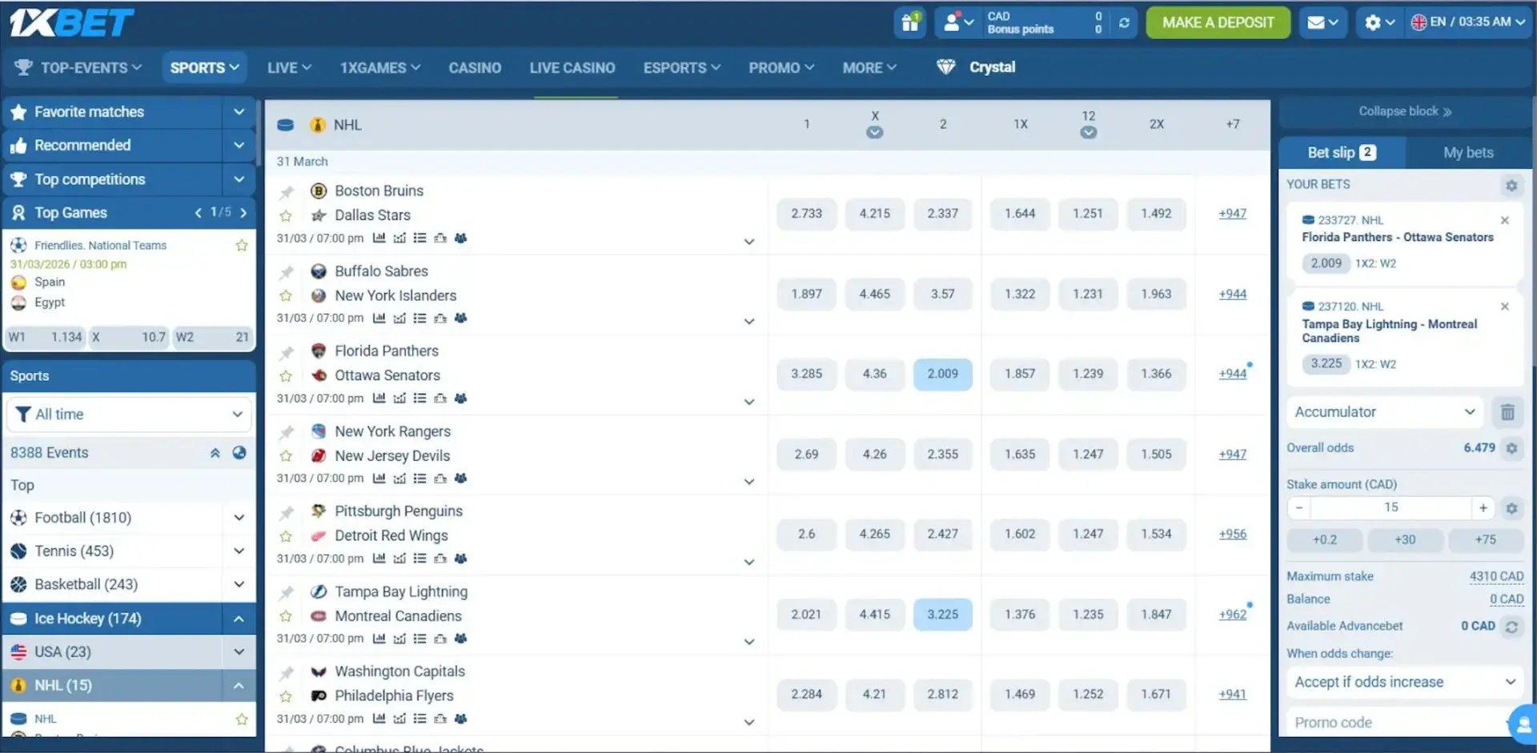Viewport: 1537px width, 753px height.
Task: Open the support chat bubble
Action: tap(1522, 723)
